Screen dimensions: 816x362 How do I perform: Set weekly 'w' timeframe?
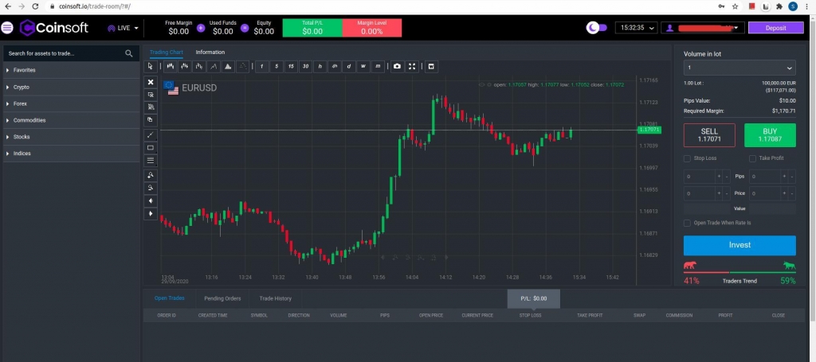tap(363, 67)
